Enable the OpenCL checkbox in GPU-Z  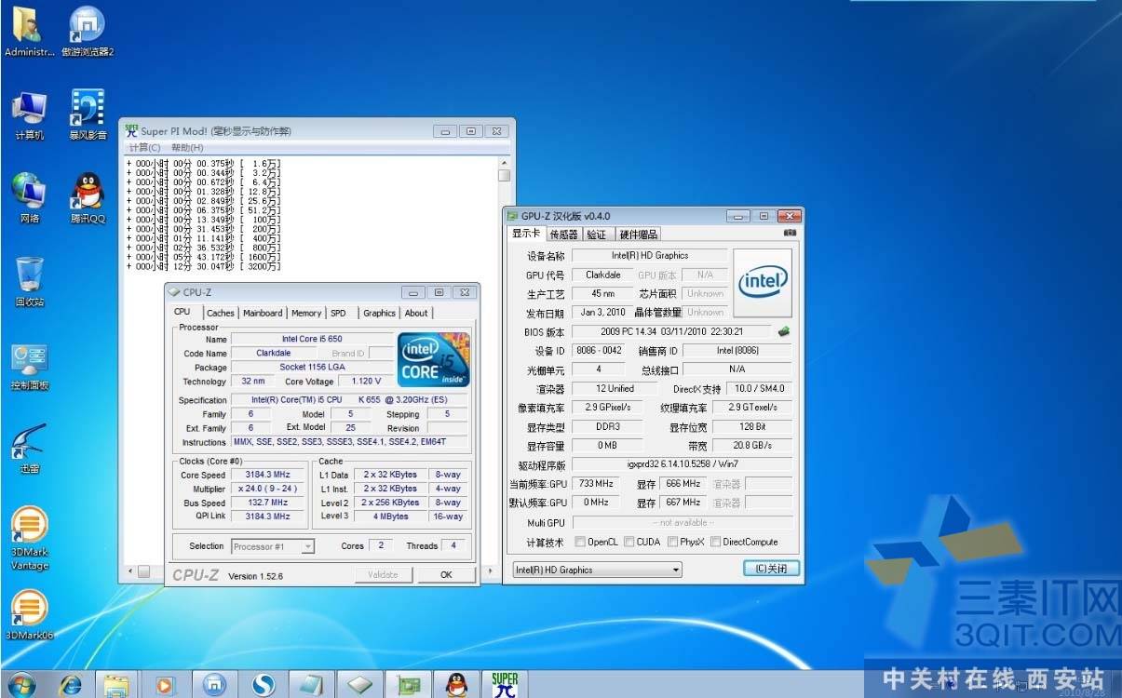[581, 542]
